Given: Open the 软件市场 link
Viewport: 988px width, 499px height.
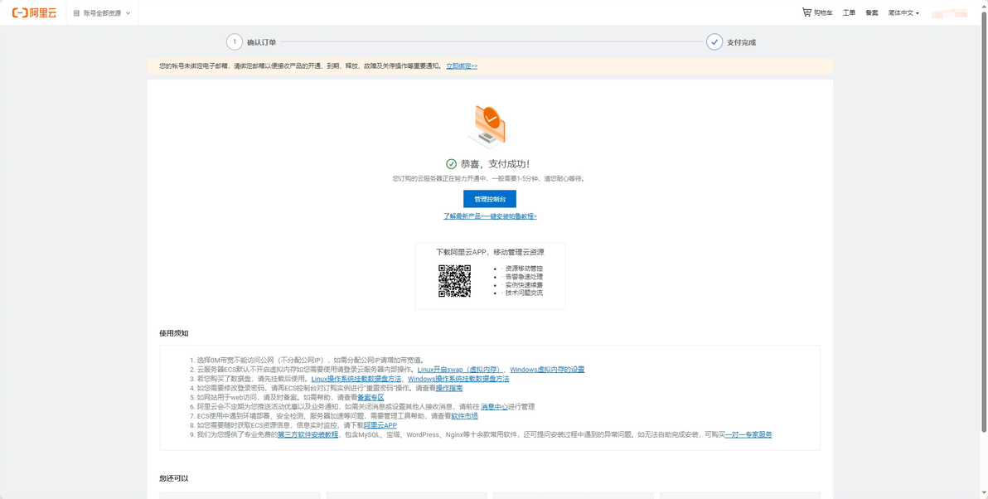Looking at the screenshot, I should tap(464, 416).
